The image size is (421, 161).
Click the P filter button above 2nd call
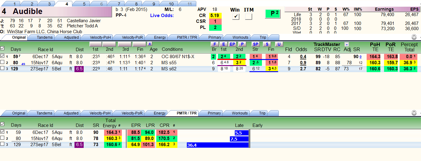coord(241,44)
